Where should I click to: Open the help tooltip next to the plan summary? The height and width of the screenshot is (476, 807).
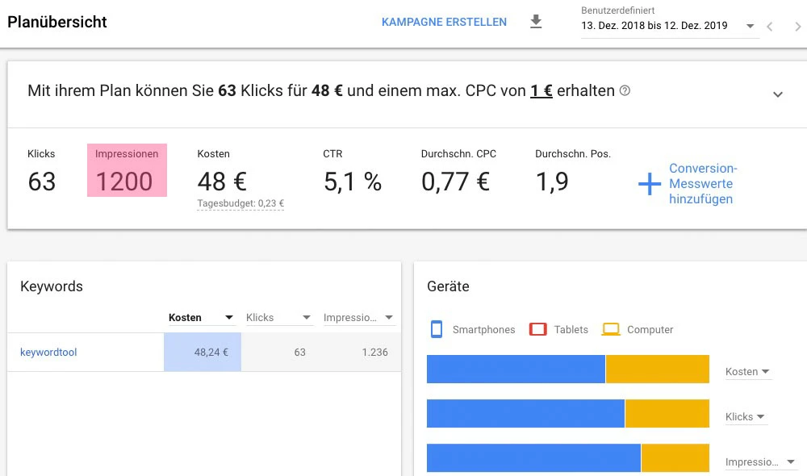(x=625, y=90)
